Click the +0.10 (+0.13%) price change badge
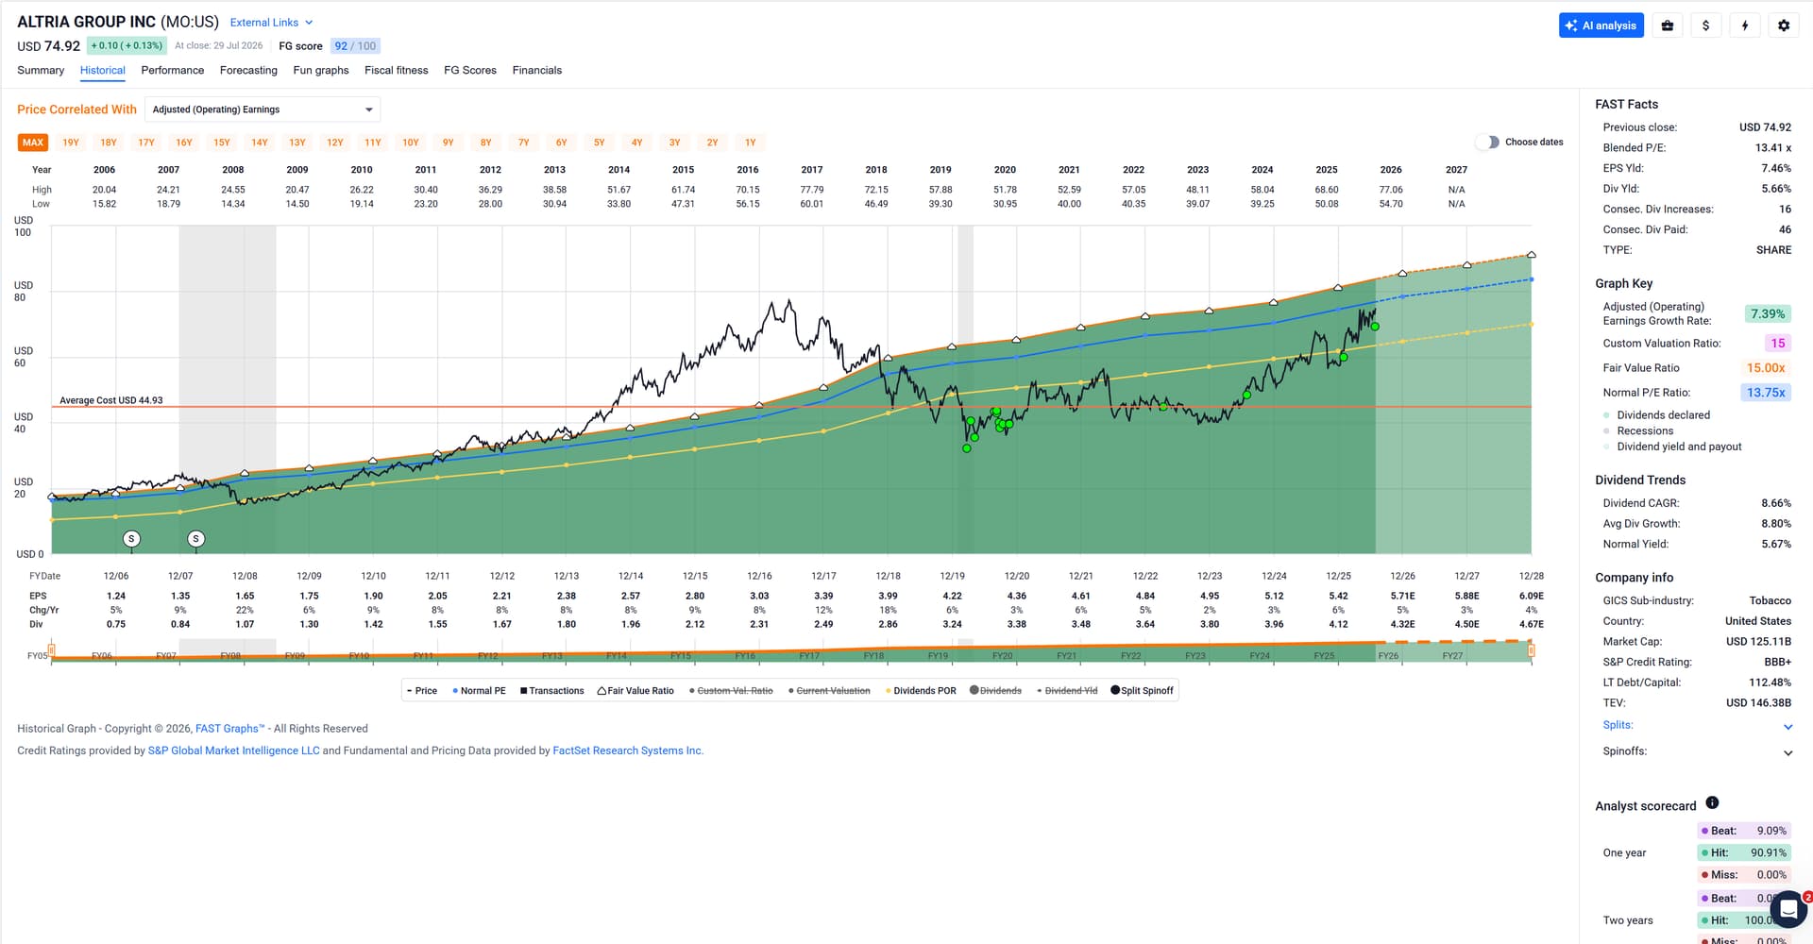This screenshot has width=1813, height=944. tap(127, 46)
